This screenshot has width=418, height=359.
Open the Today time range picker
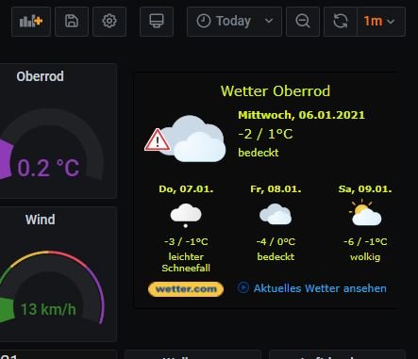point(234,22)
